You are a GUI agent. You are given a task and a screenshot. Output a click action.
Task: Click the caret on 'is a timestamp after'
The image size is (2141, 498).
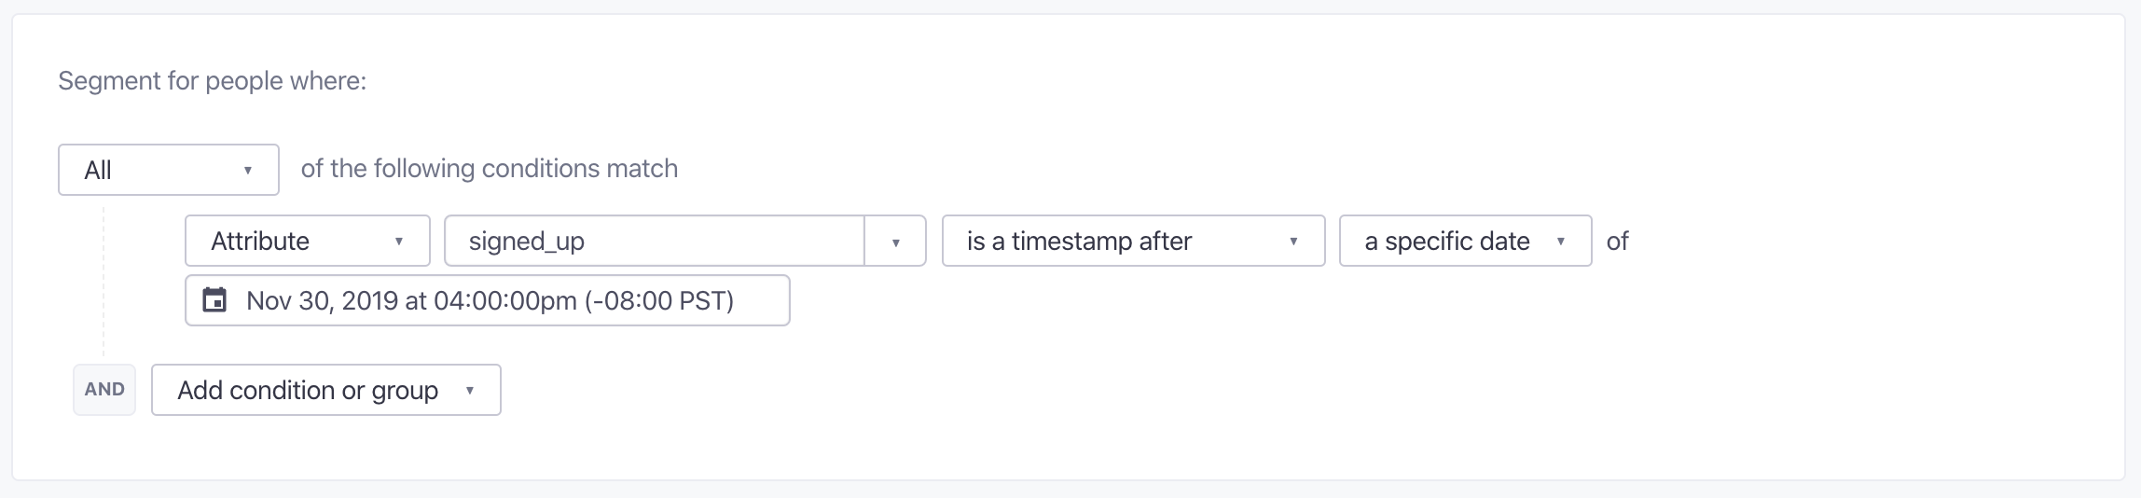pos(1293,242)
